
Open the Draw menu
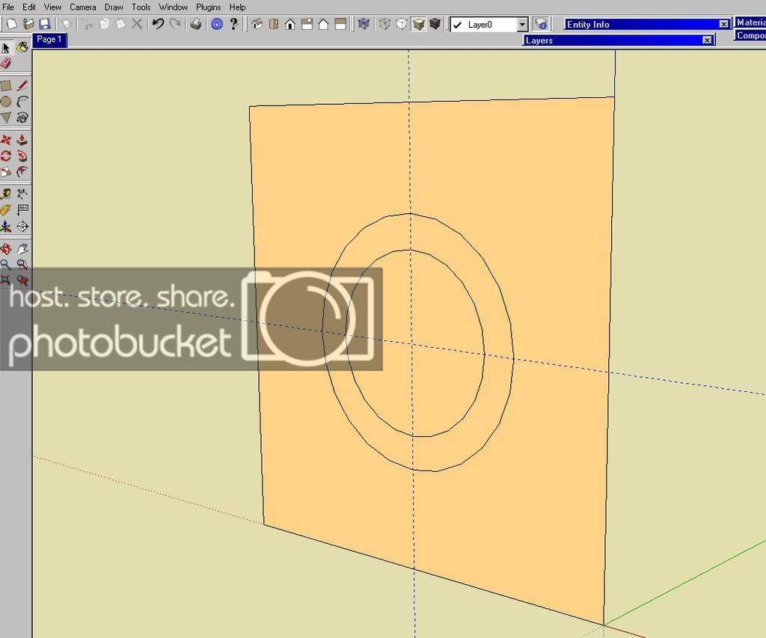[x=114, y=7]
